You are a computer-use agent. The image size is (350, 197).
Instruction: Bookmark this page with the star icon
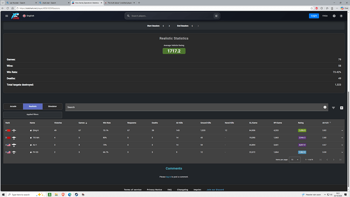(x=311, y=8)
